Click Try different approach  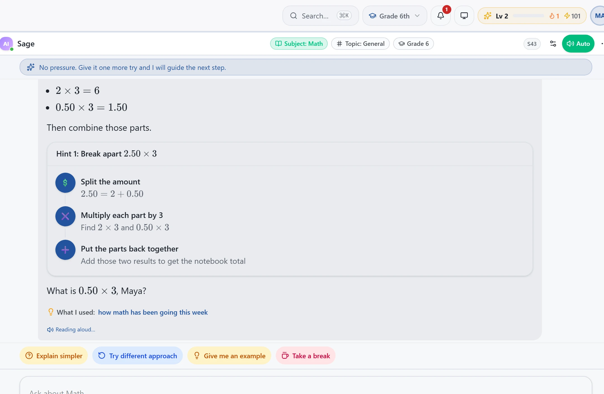pyautogui.click(x=138, y=356)
